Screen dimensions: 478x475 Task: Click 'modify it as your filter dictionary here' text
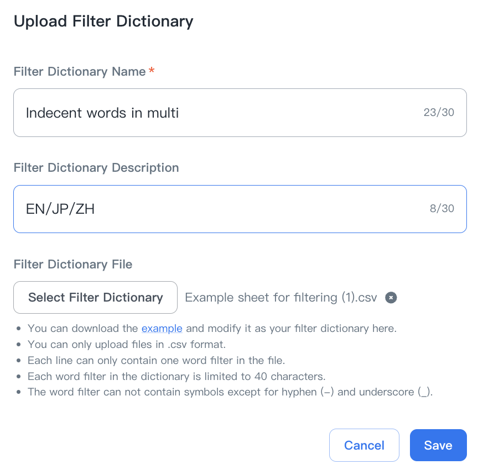[292, 329]
